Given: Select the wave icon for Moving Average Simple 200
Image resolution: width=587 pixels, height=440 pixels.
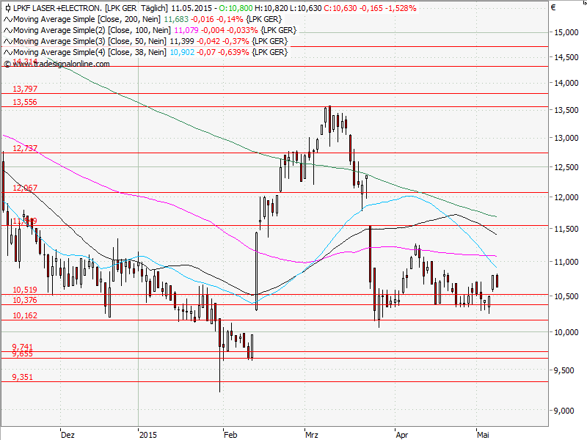Looking at the screenshot, I should pyautogui.click(x=7, y=21).
